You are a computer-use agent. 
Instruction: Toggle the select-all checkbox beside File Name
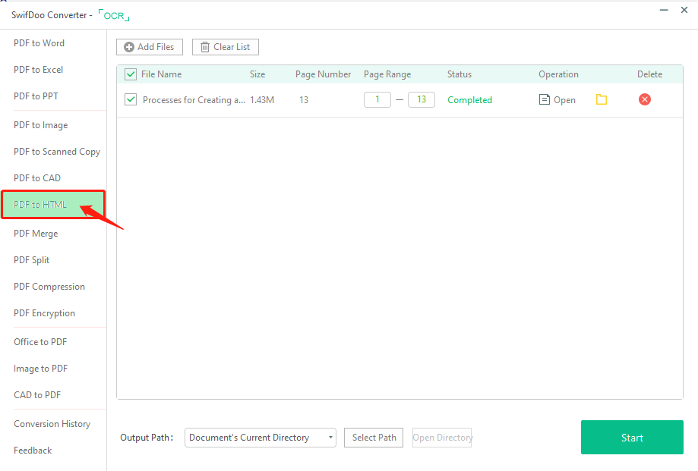click(131, 74)
